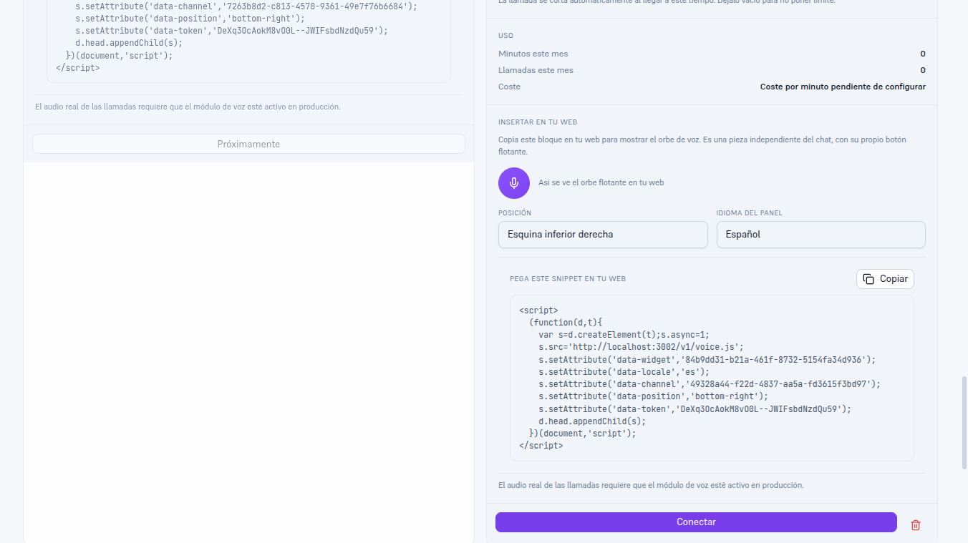Click the voice.js src line in snippet
Viewport: 968px width, 543px height.
pos(641,347)
